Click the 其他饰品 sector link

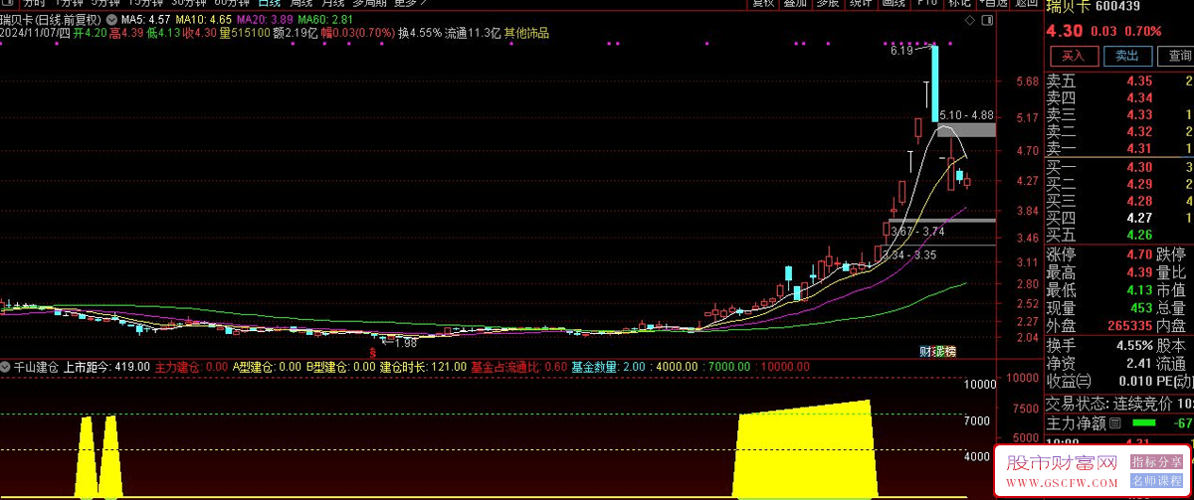point(525,33)
